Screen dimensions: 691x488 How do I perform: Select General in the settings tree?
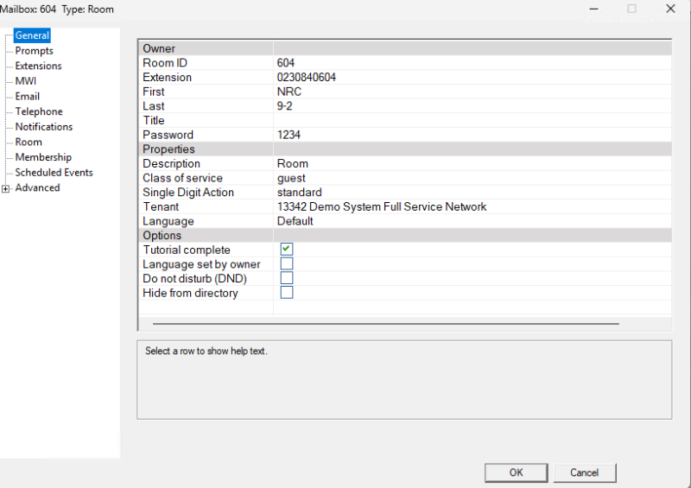[32, 35]
